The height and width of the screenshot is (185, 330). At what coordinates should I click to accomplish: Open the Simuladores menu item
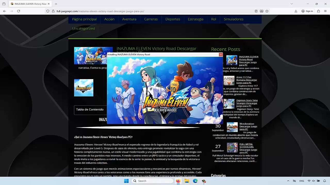(233, 19)
